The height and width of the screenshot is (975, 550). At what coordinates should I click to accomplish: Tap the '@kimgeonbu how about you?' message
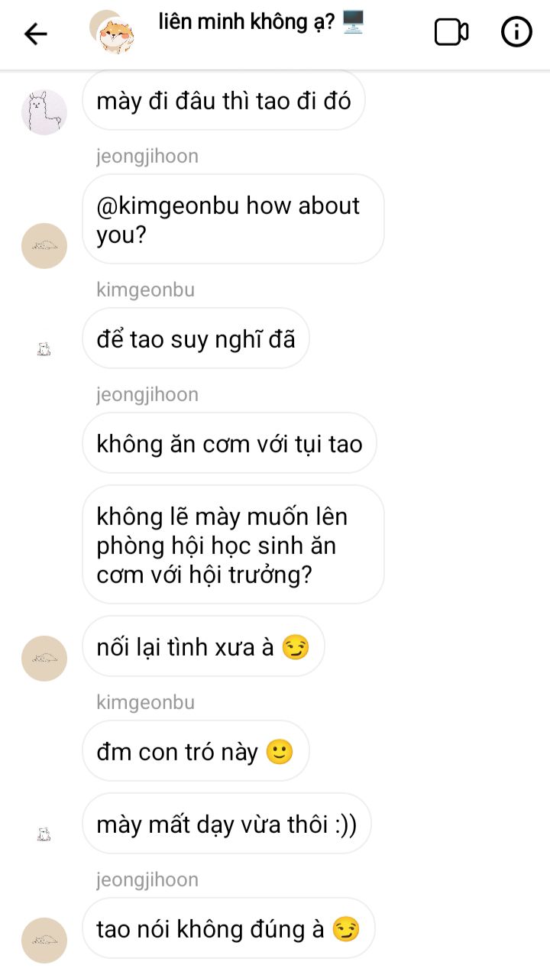(232, 219)
